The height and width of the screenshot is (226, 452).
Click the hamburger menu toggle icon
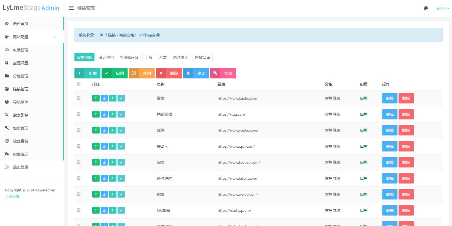[x=71, y=8]
